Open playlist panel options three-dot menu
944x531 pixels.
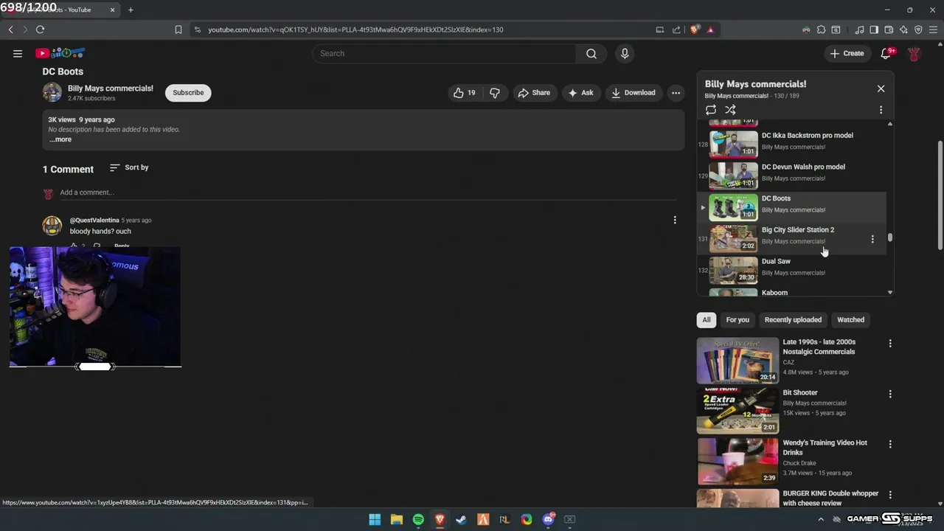[x=881, y=110]
